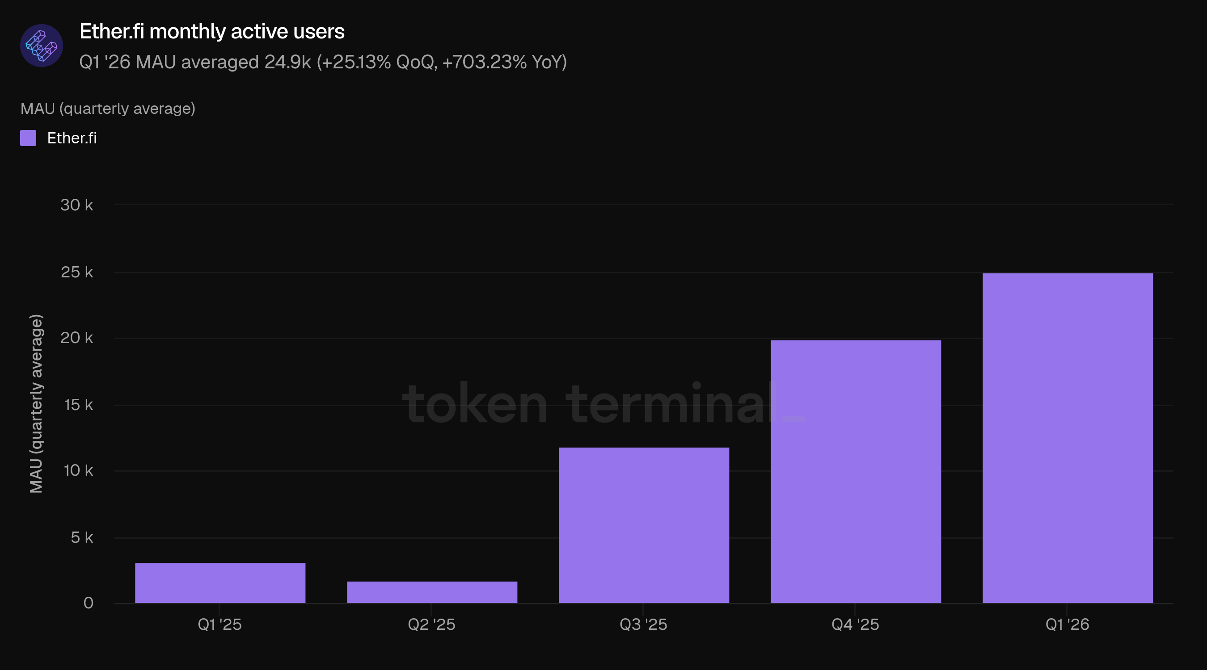Screen dimensions: 1207x670
Task: Click the Q1 '26 MAU averaged subtitle
Action: tap(323, 62)
